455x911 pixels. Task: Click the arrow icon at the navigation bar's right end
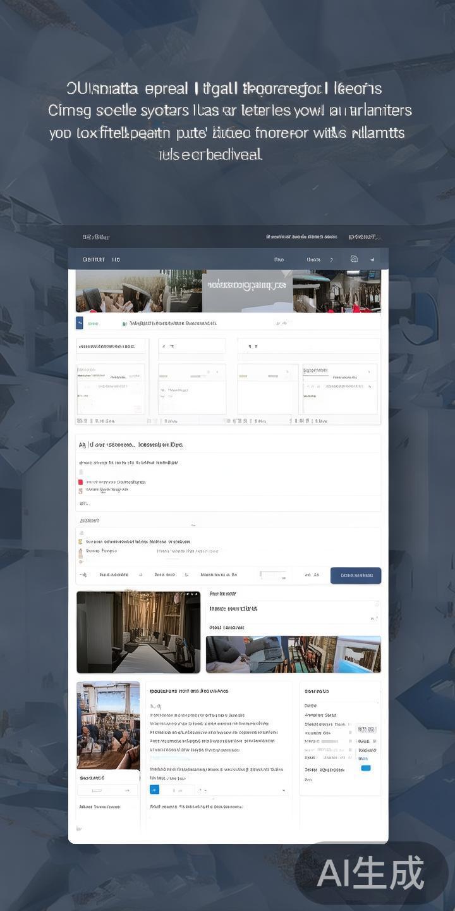pos(372,259)
